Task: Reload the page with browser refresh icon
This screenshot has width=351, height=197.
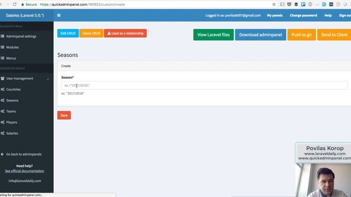Action: click(x=15, y=4)
